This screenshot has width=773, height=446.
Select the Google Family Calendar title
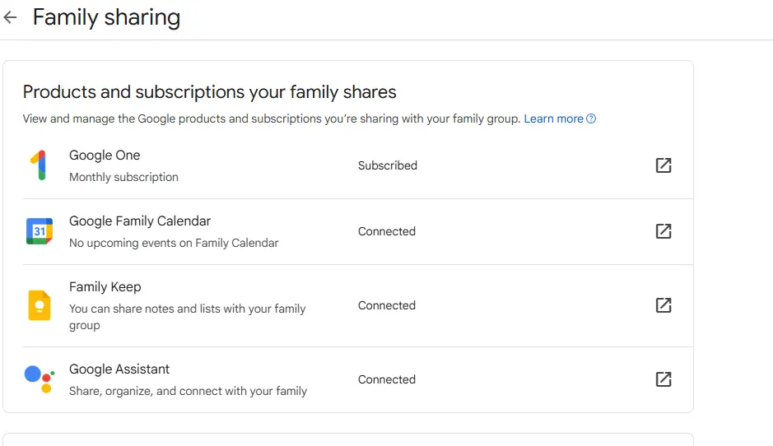tap(140, 221)
